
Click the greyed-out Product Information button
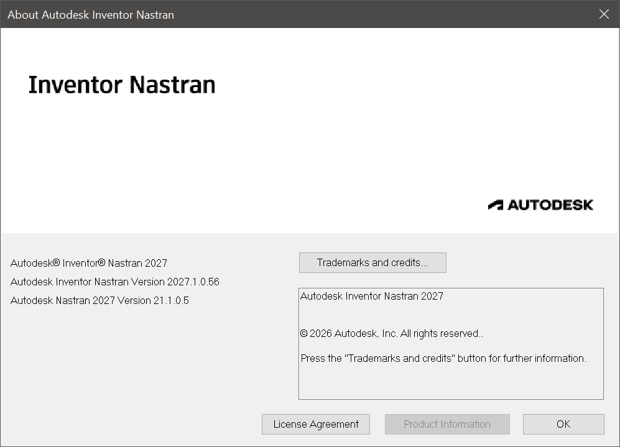(447, 424)
